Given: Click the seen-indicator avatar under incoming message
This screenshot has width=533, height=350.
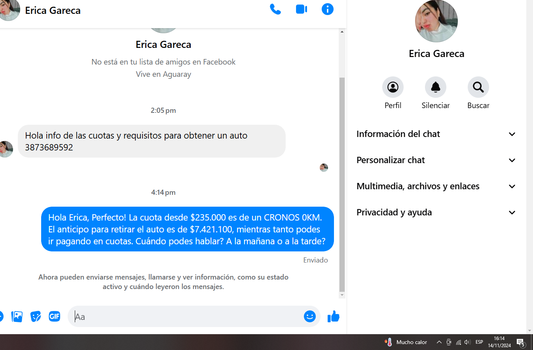Looking at the screenshot, I should (324, 167).
